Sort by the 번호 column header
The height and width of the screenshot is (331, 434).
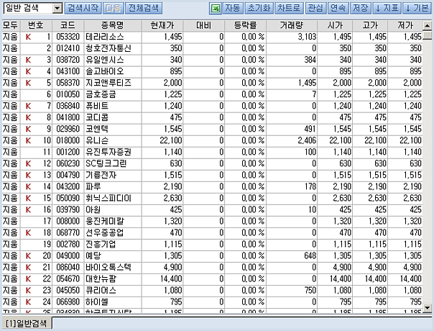tap(36, 25)
